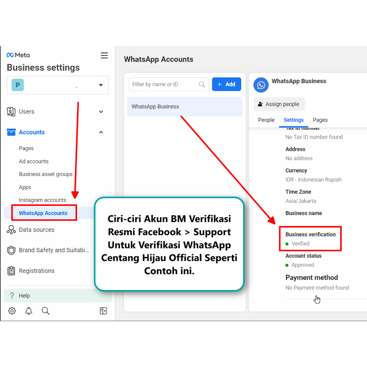
Task: Click the Assign people button
Action: (279, 104)
